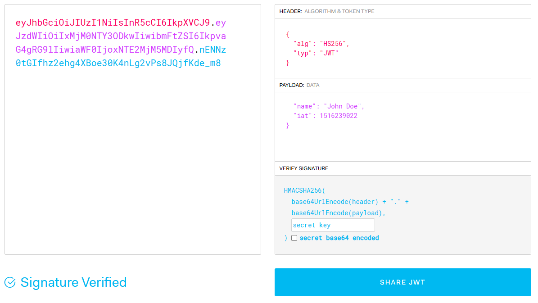Click the SHARE JWT button
This screenshot has height=303, width=538.
(x=402, y=282)
